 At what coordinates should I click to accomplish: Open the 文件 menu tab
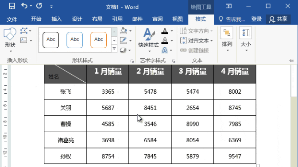coord(12,19)
